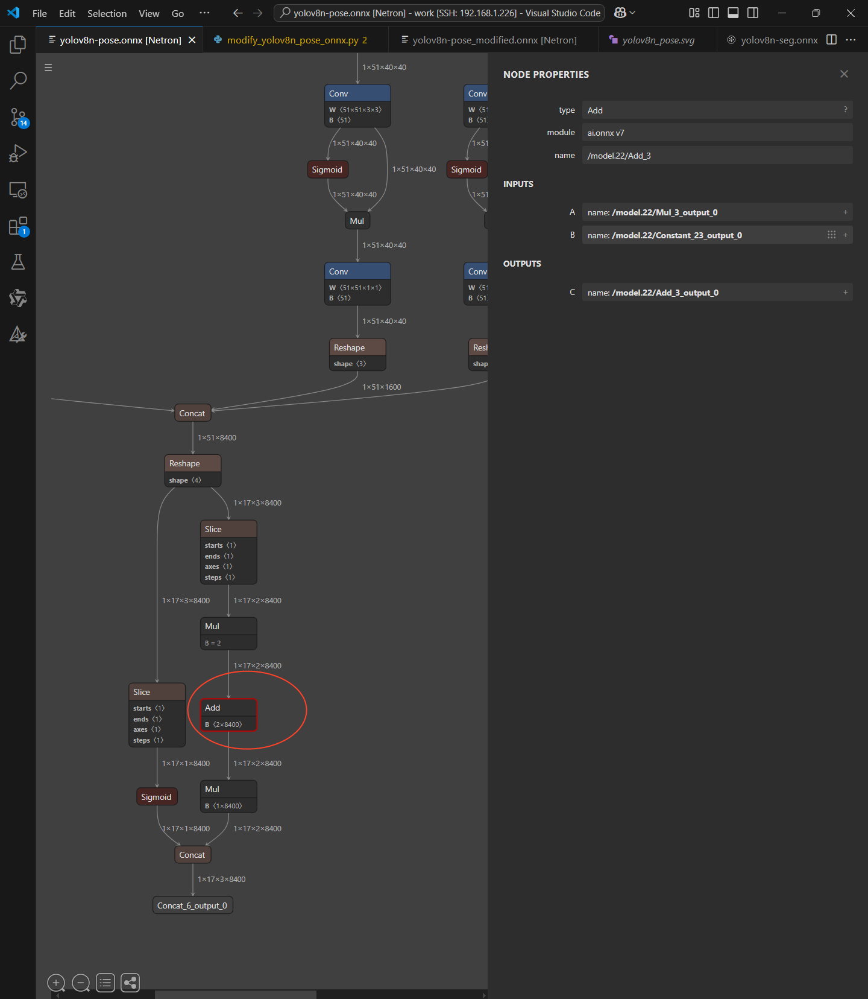868x999 pixels.
Task: Open the Source Control view
Action: point(18,117)
